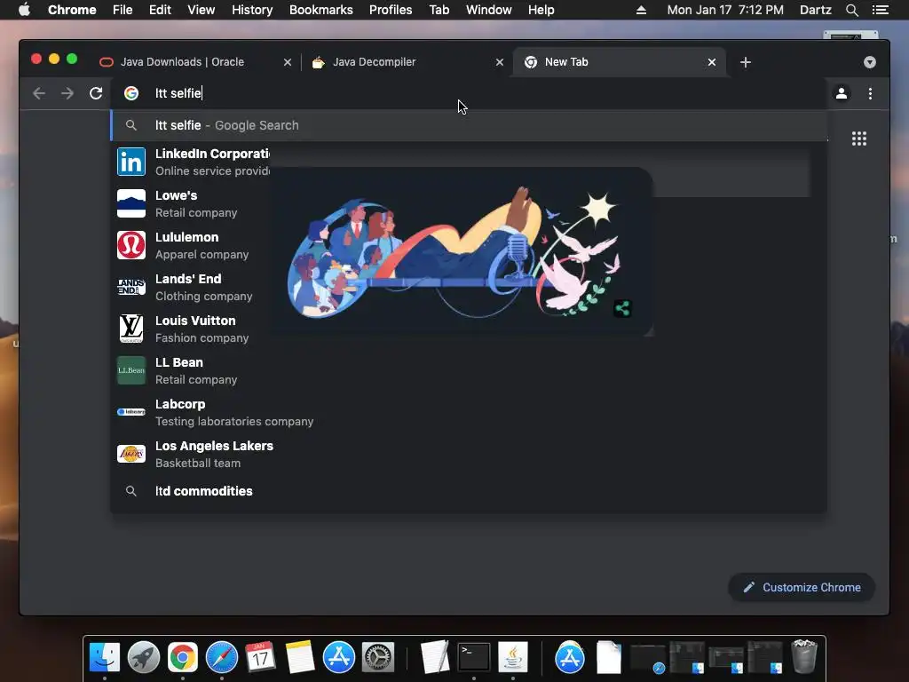This screenshot has width=909, height=682.
Task: Go forward with the forward arrow
Action: [x=67, y=93]
